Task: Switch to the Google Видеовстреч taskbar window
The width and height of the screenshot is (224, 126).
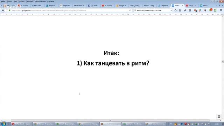Action: click(66, 124)
